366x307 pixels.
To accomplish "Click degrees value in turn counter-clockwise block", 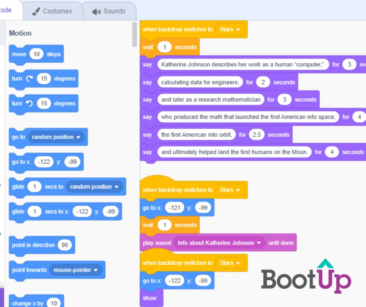I will (44, 103).
